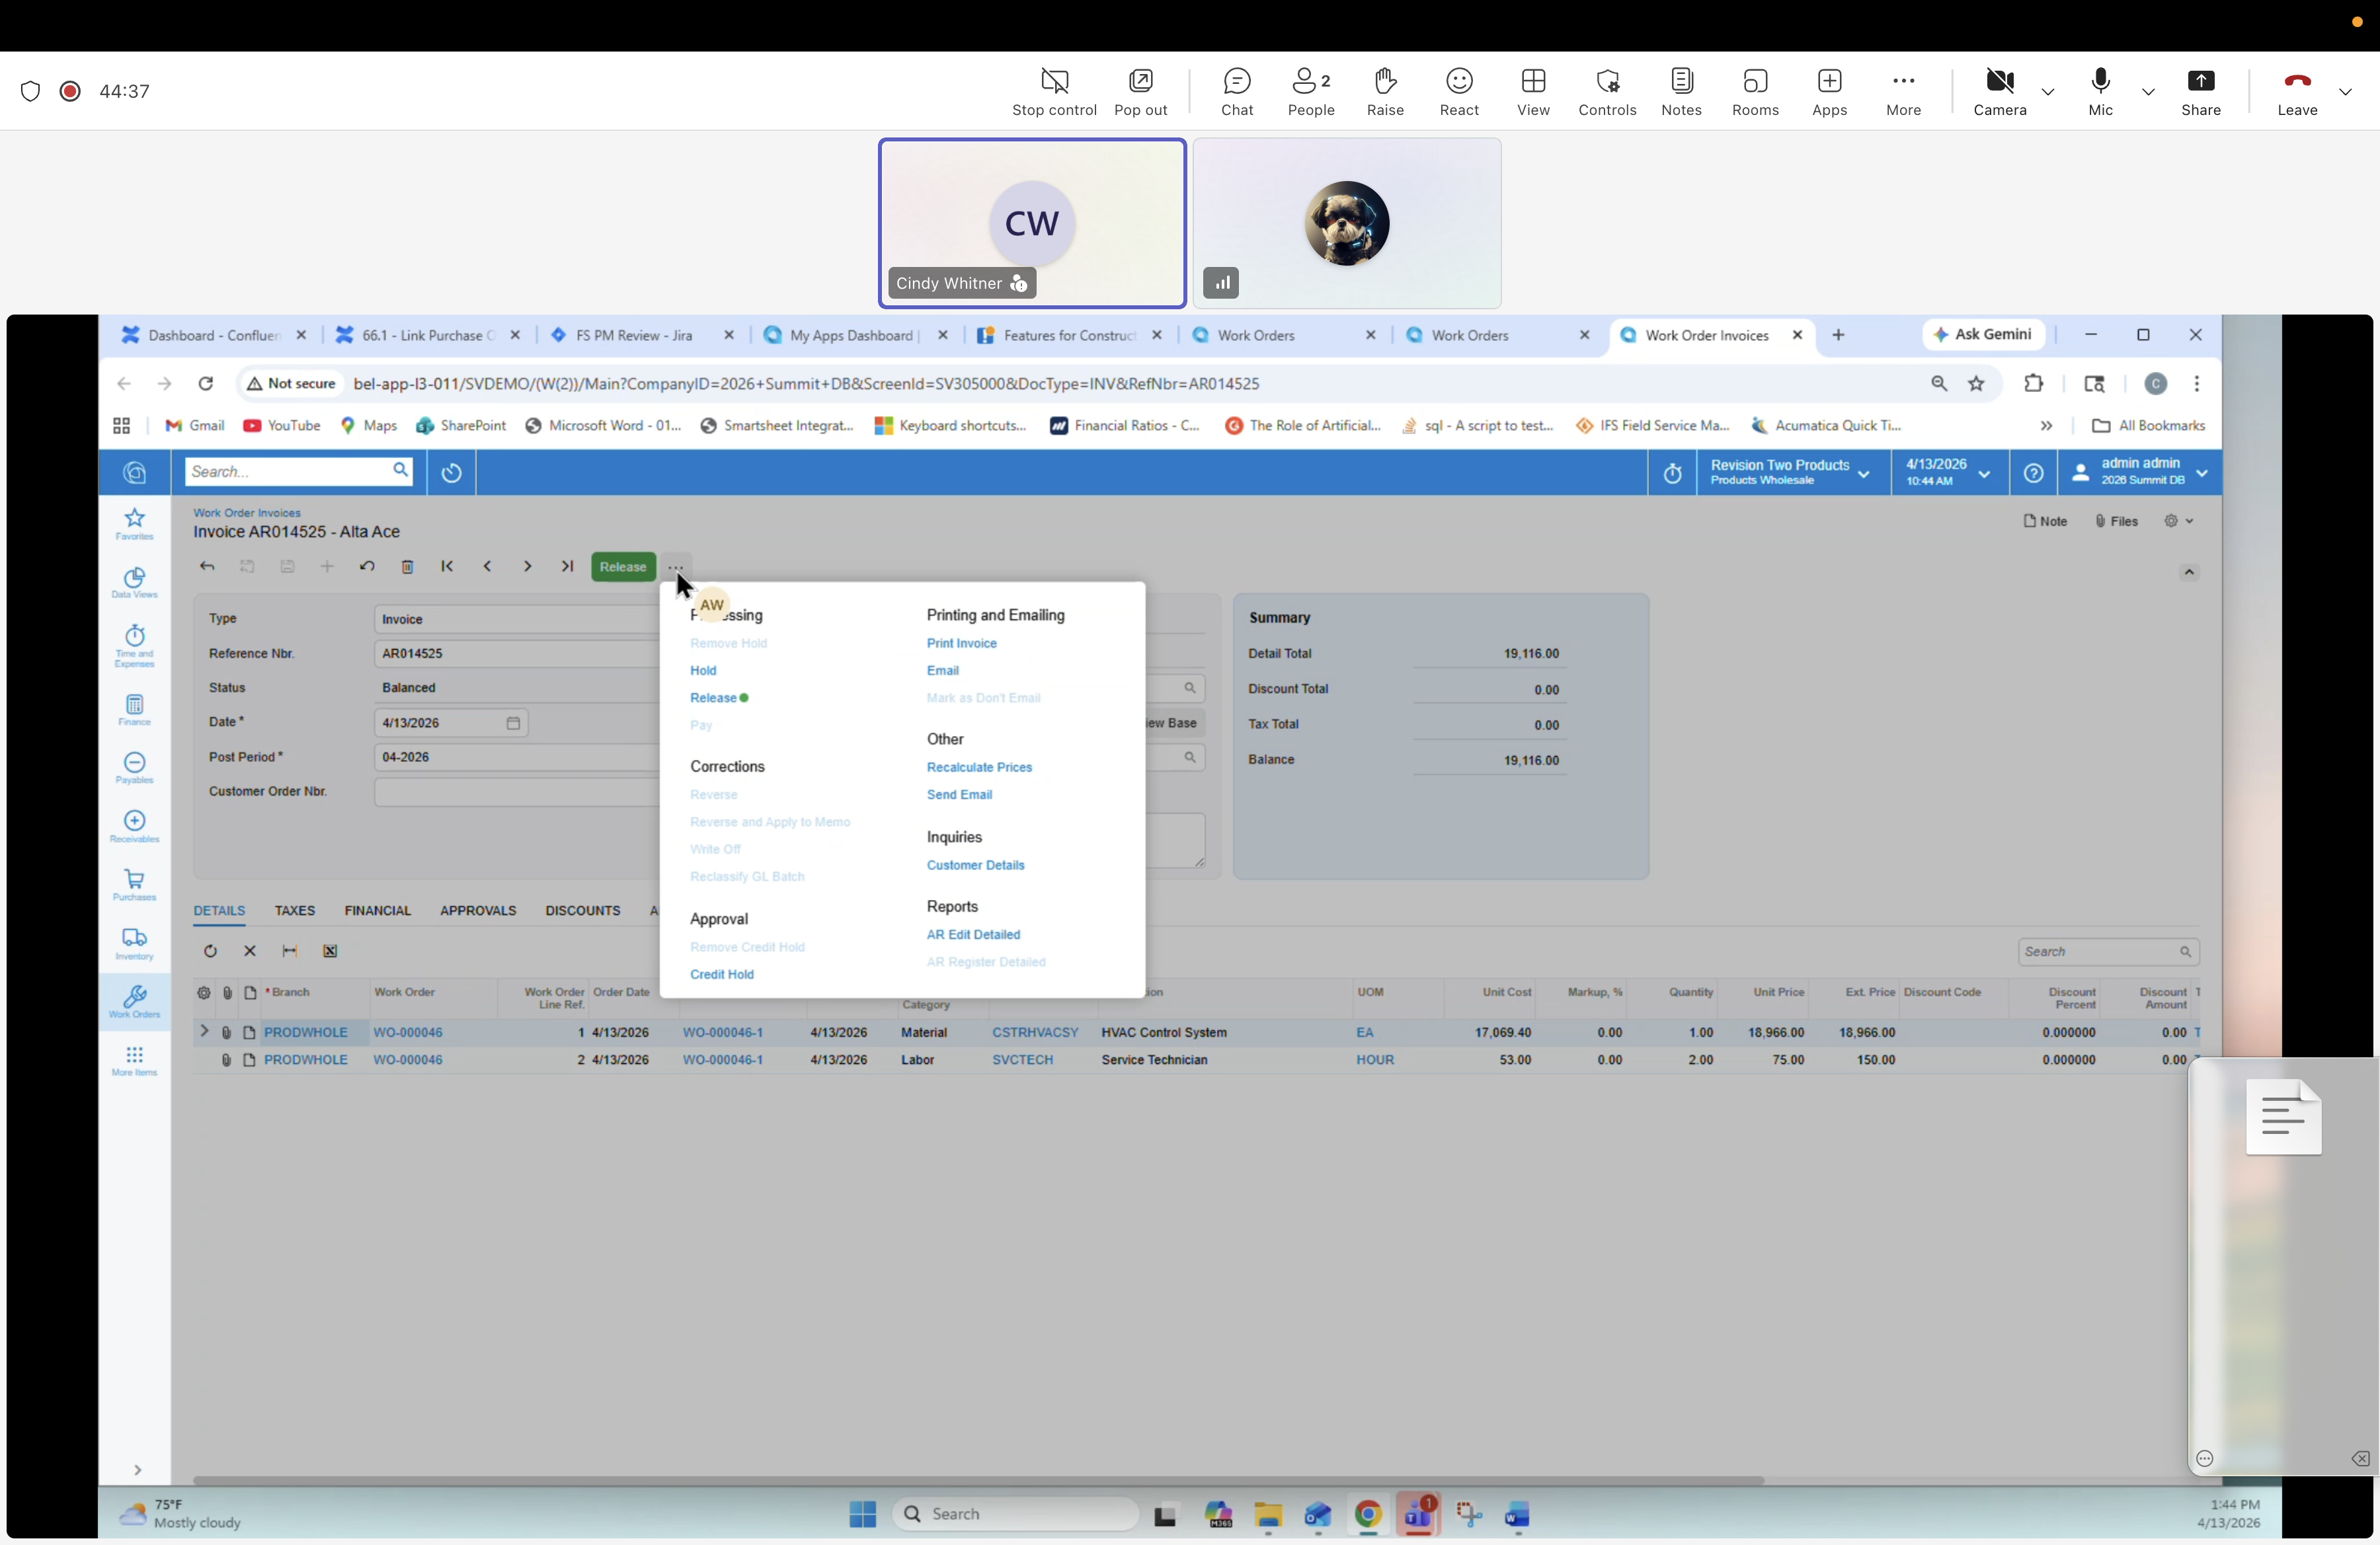Expand the Leave button options chevron
The width and height of the screenshot is (2380, 1545).
pyautogui.click(x=2347, y=91)
